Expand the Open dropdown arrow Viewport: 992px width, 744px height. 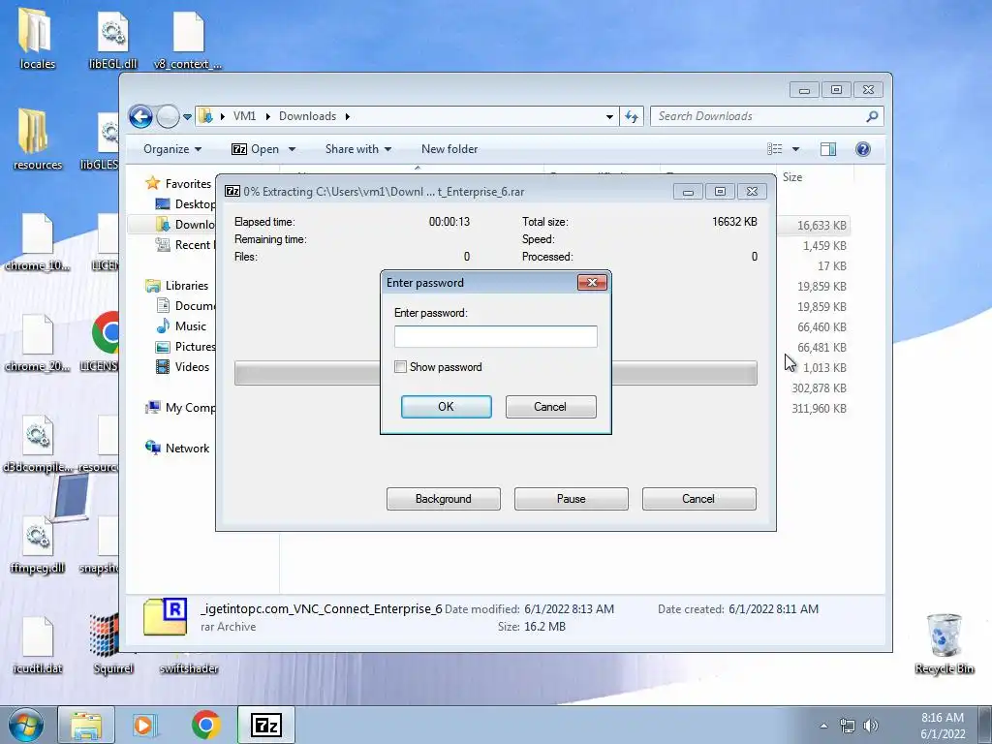(x=292, y=149)
